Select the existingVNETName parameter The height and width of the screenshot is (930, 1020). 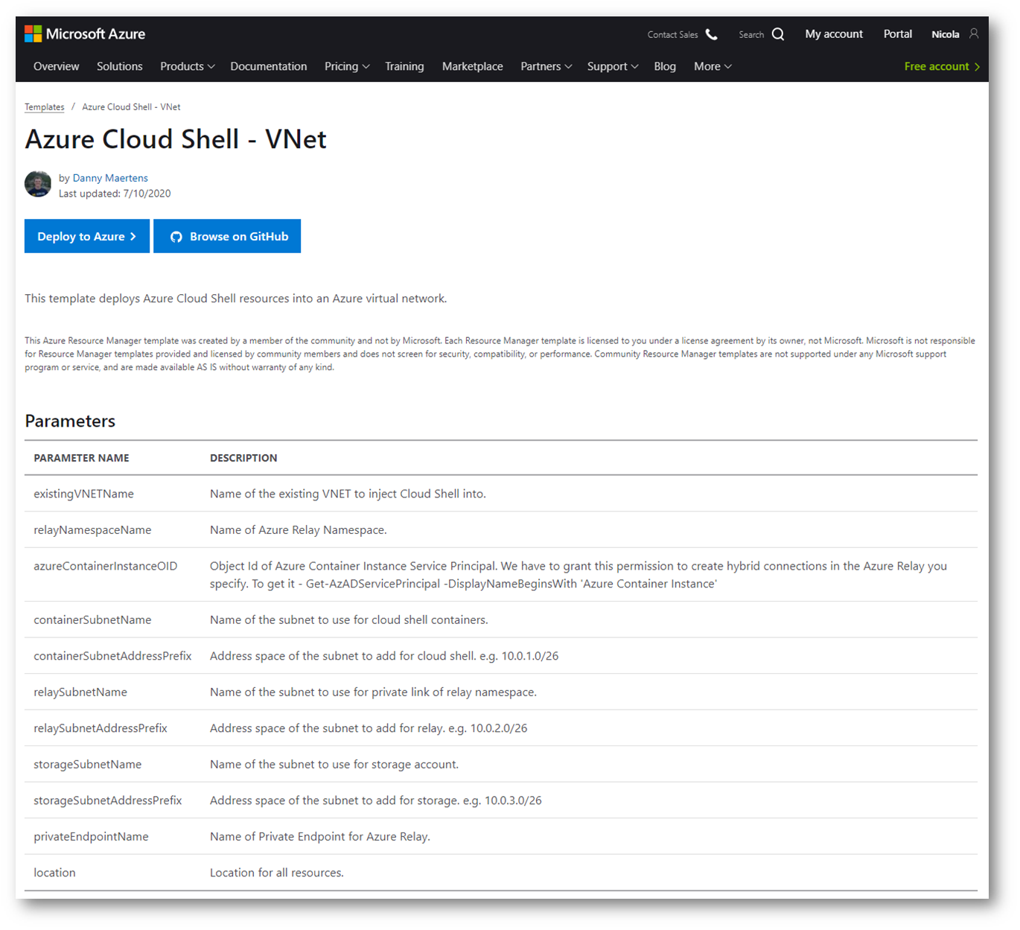(84, 494)
